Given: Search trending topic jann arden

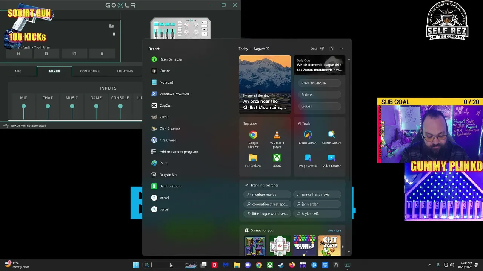Looking at the screenshot, I should [317, 204].
